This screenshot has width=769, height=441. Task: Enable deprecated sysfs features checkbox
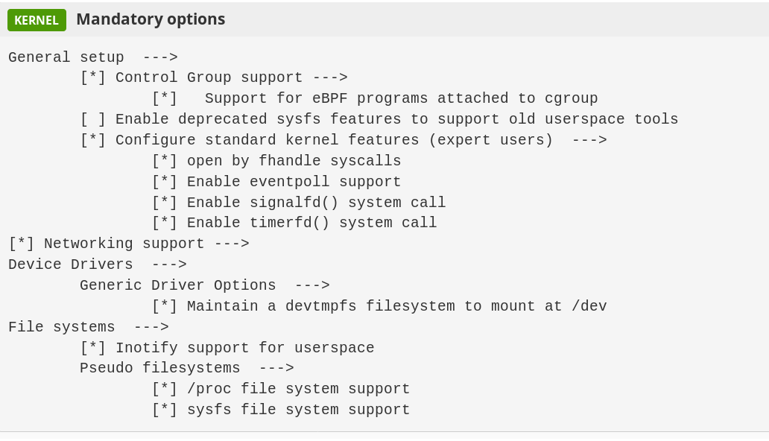click(92, 119)
